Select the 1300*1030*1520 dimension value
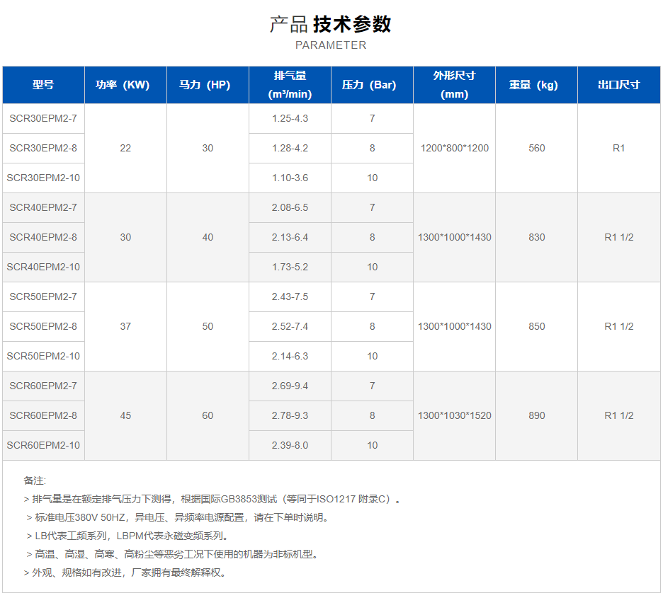 pos(454,415)
